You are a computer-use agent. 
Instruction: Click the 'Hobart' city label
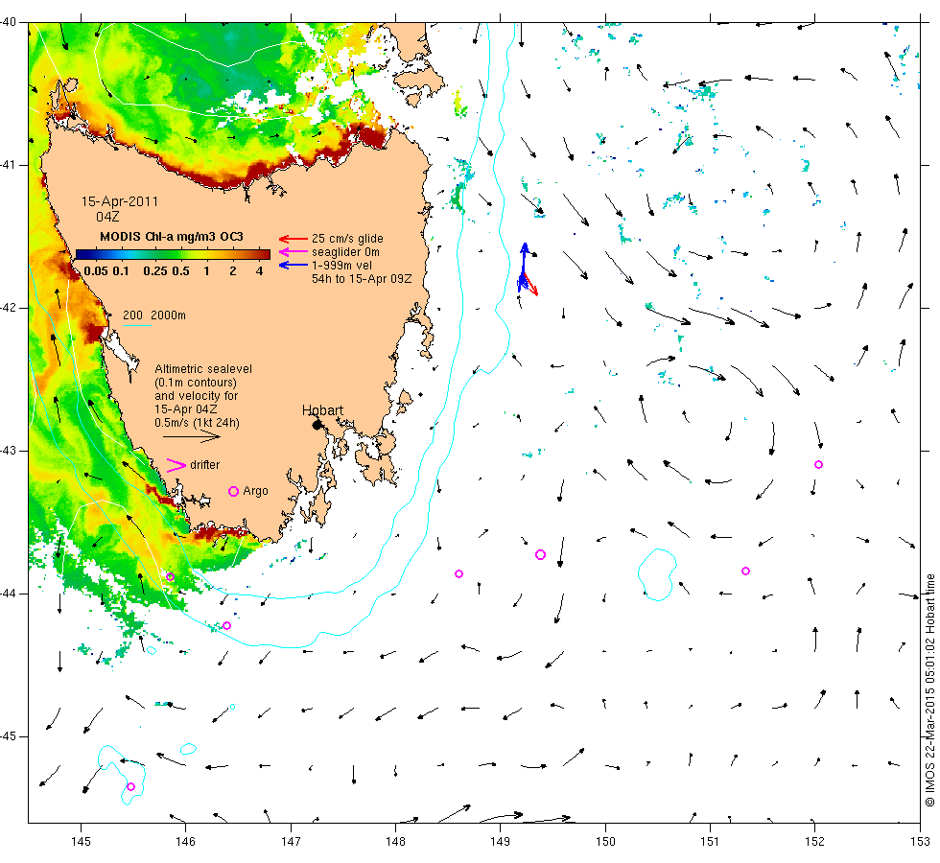322,410
